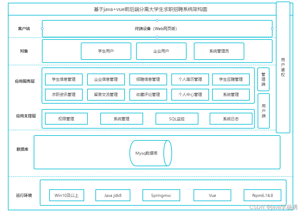Click the 对象 layer label

click(24, 51)
